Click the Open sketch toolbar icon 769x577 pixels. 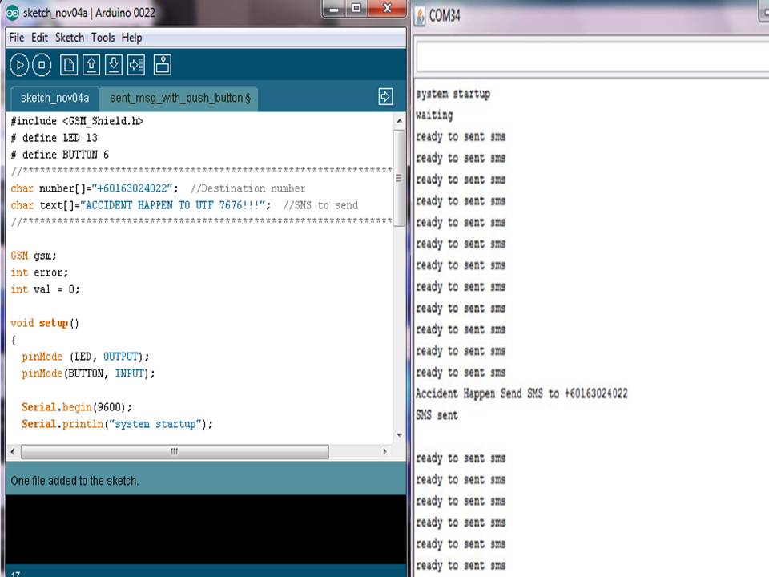[x=91, y=65]
